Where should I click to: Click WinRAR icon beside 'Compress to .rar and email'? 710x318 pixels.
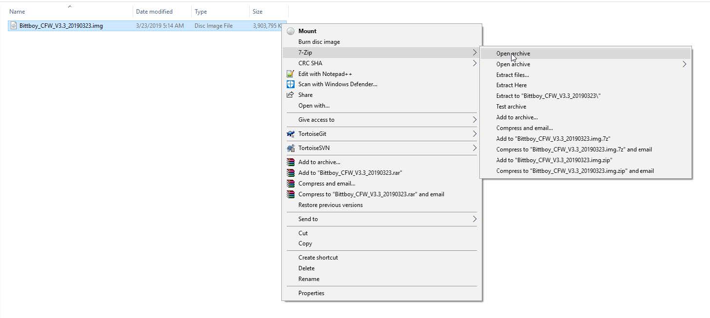[x=291, y=194]
